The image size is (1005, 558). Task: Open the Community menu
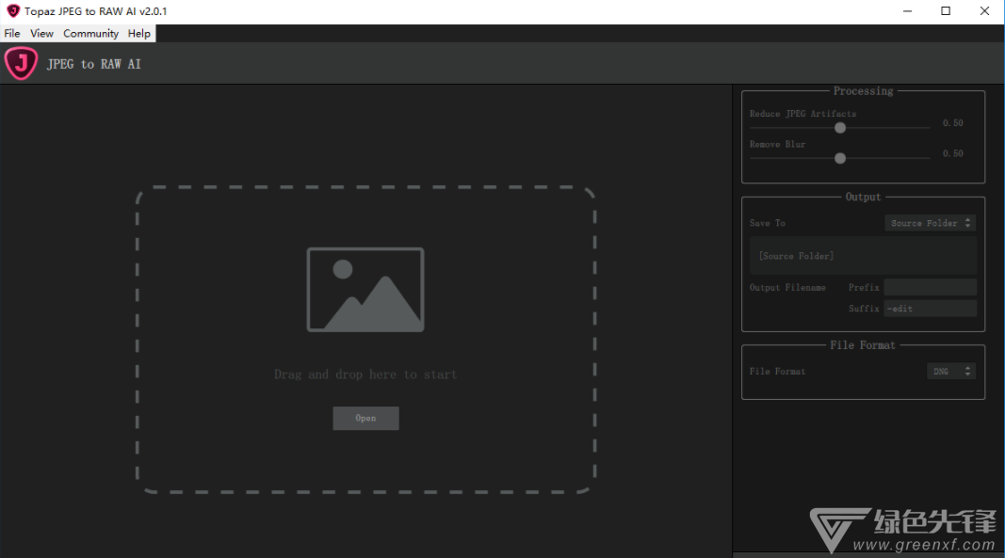91,33
